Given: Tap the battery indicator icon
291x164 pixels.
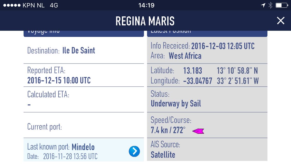Looking at the screenshot, I should (x=282, y=5).
